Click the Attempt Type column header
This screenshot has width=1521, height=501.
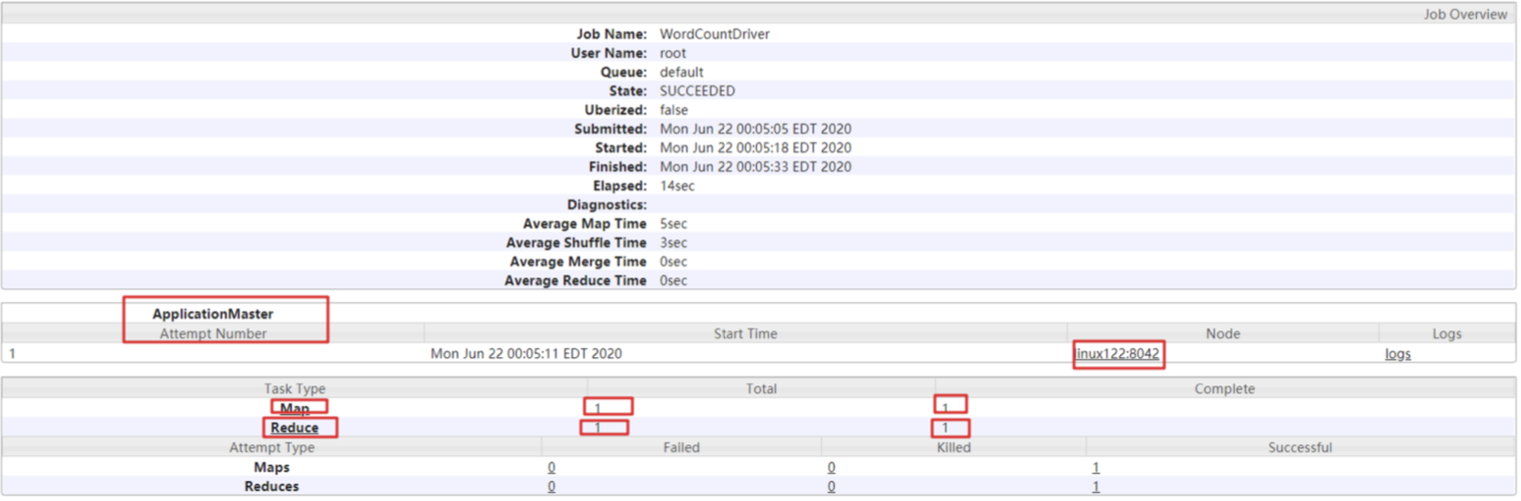272,448
